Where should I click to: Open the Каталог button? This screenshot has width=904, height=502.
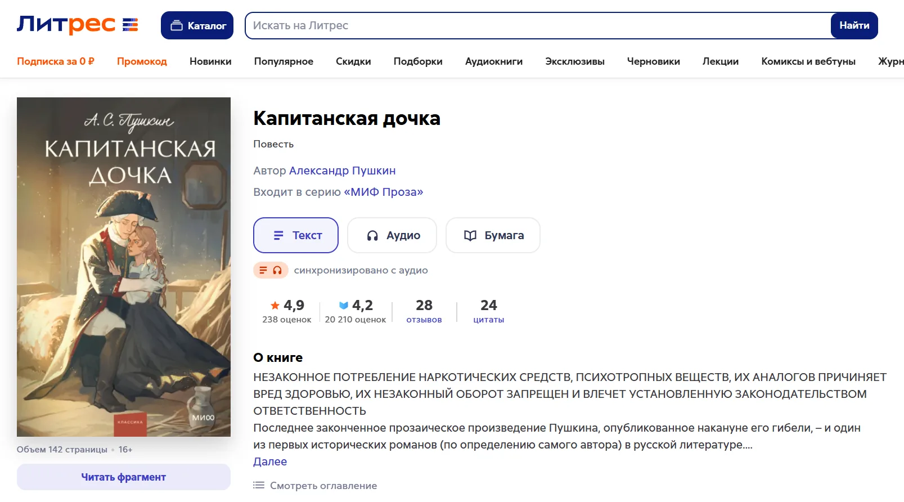click(197, 25)
